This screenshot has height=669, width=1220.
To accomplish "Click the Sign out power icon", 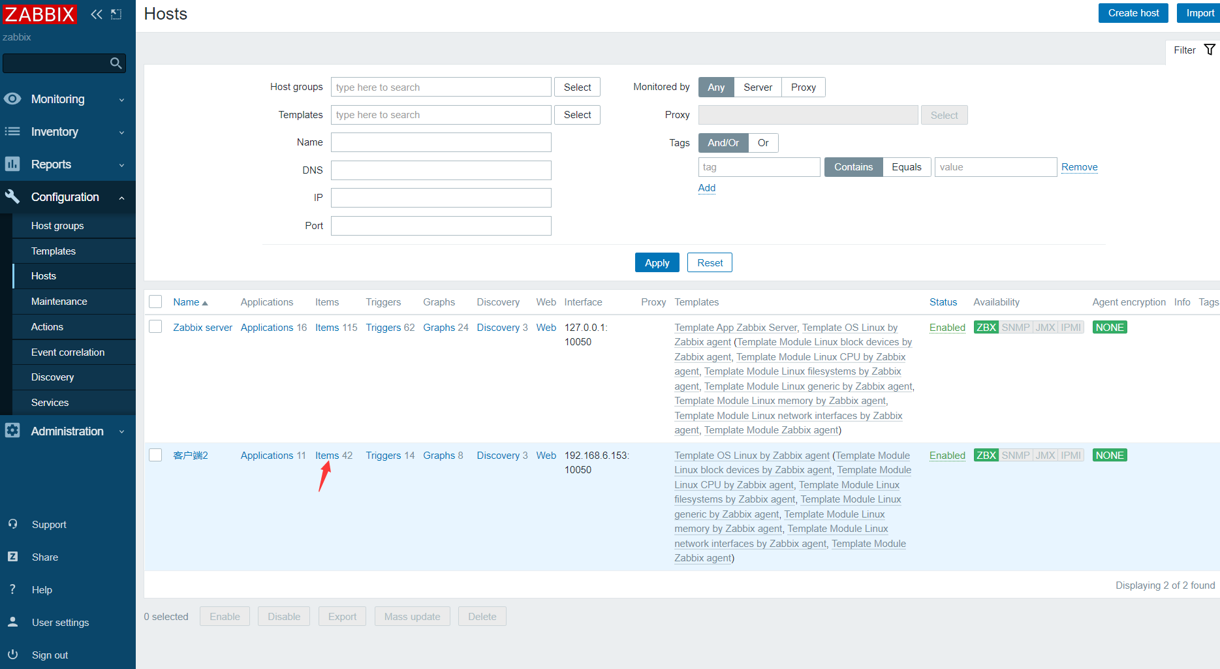I will pyautogui.click(x=12, y=655).
